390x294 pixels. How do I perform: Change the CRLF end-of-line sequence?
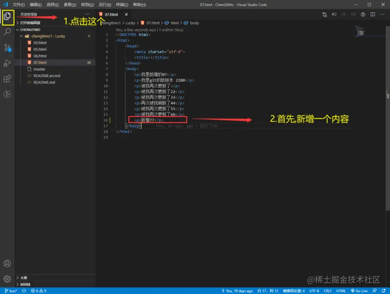click(x=328, y=291)
